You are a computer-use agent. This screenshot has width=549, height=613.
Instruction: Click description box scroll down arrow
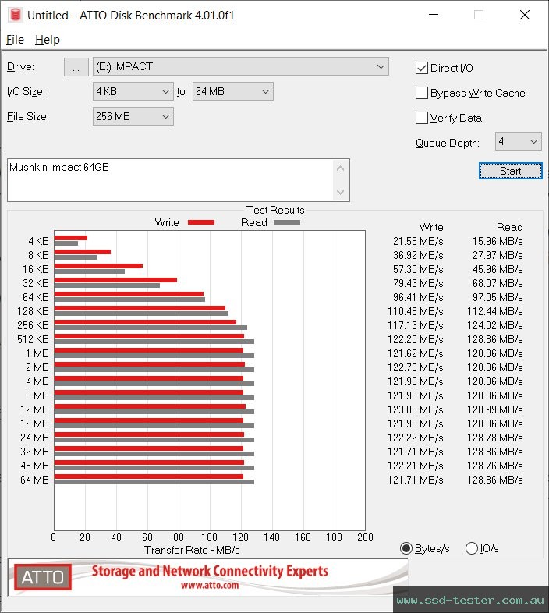click(340, 192)
